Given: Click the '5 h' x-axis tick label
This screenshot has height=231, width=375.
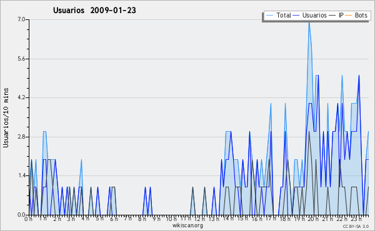Looking at the screenshot, I should (99, 219).
